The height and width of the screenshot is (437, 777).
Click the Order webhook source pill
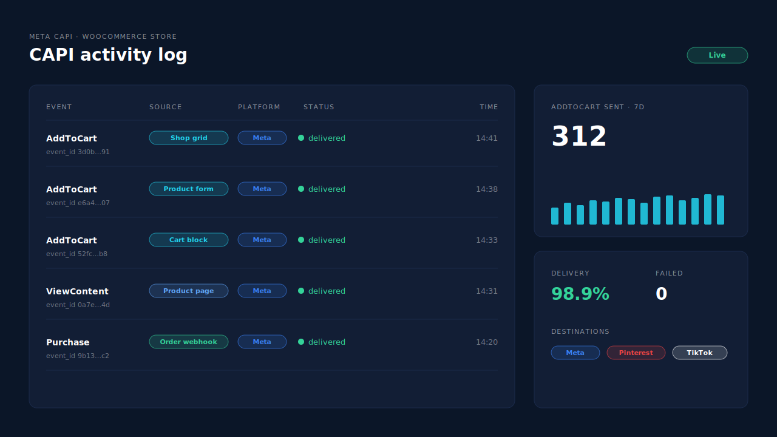(x=189, y=342)
